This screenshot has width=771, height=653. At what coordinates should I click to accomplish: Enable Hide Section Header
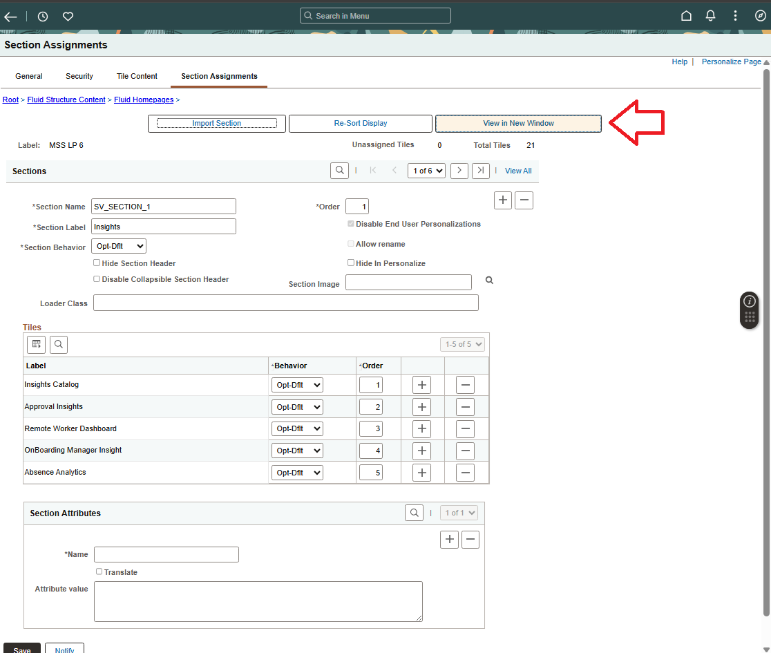(x=96, y=263)
